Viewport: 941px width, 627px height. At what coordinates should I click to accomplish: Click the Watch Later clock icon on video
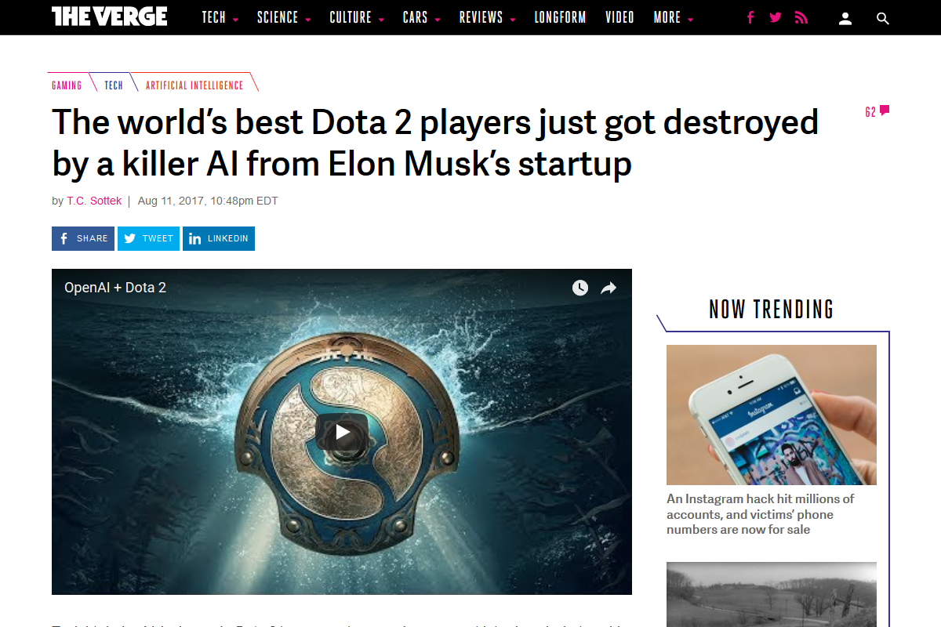coord(580,288)
